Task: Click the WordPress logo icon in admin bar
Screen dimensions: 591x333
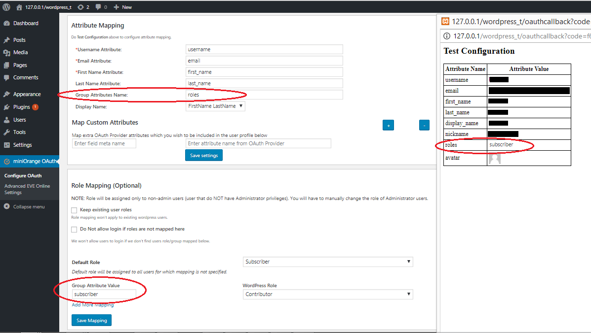Action: (6, 7)
